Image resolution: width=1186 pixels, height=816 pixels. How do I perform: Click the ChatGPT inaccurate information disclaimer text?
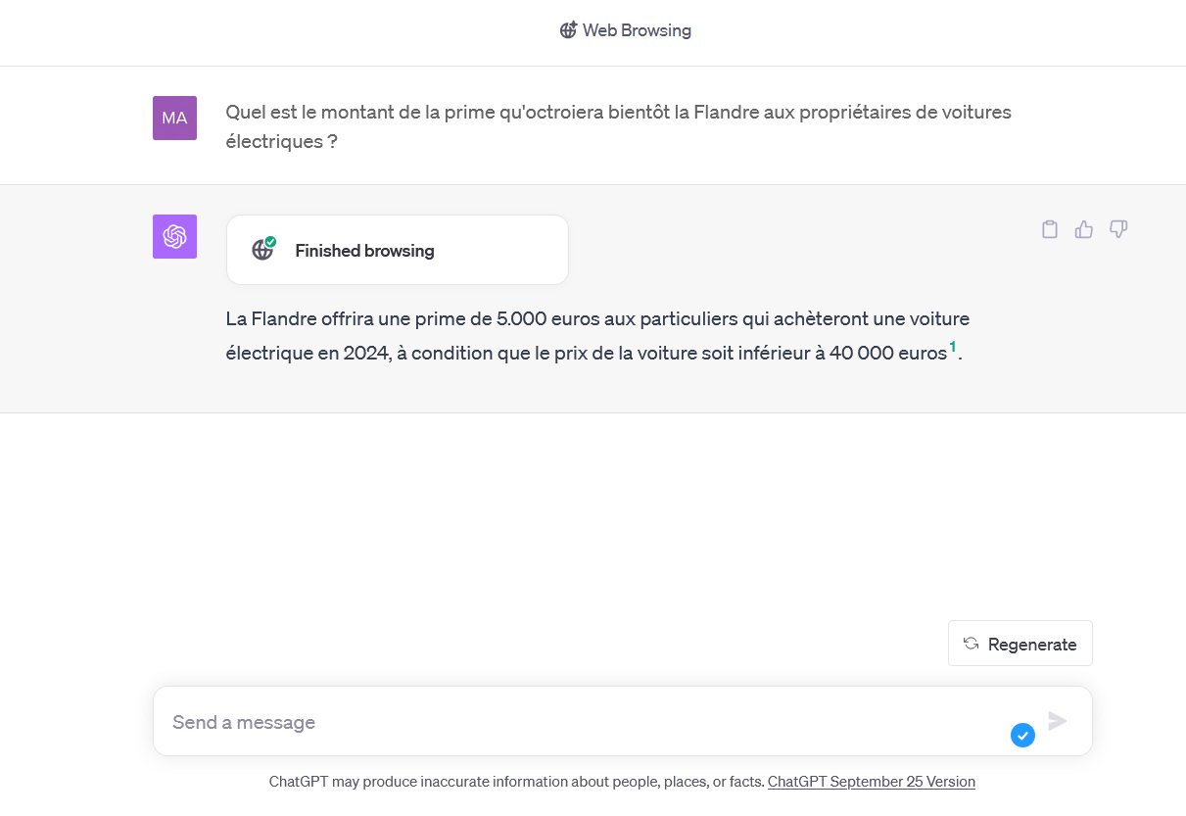tap(516, 782)
